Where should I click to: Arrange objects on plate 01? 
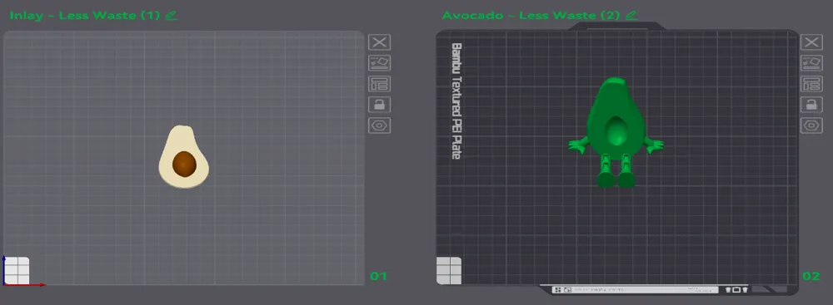(379, 84)
